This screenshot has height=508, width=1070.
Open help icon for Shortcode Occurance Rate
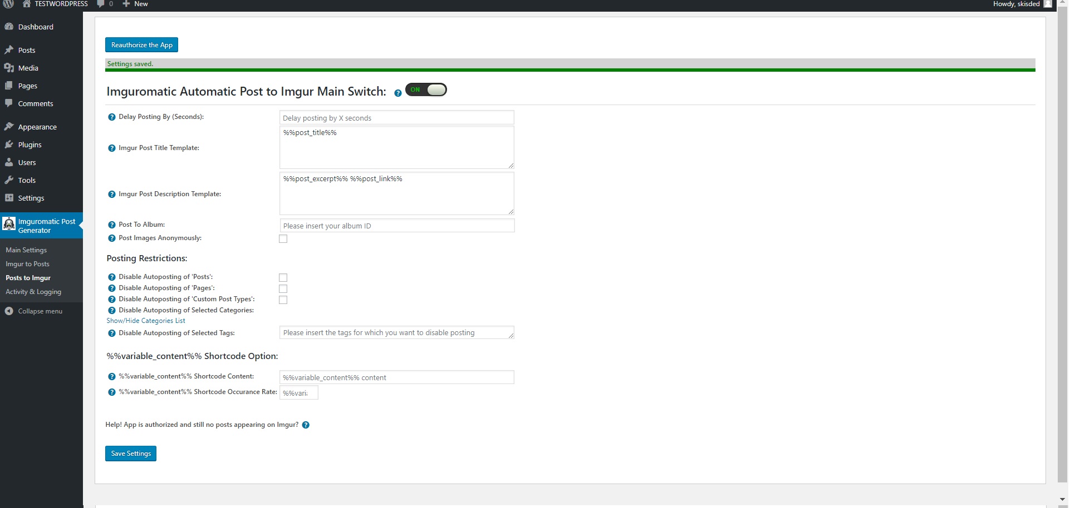point(112,392)
